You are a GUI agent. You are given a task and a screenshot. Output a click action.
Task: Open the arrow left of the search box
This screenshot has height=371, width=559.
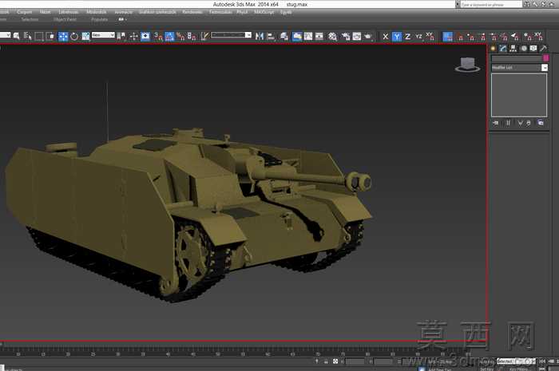click(x=458, y=4)
